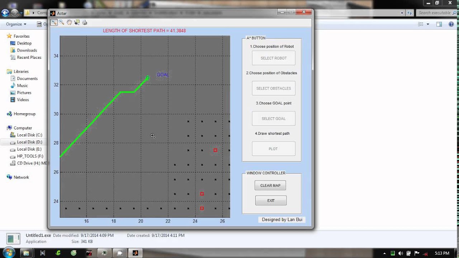The width and height of the screenshot is (459, 258).
Task: Click the green goal circle marker on plot
Action: pyautogui.click(x=147, y=78)
